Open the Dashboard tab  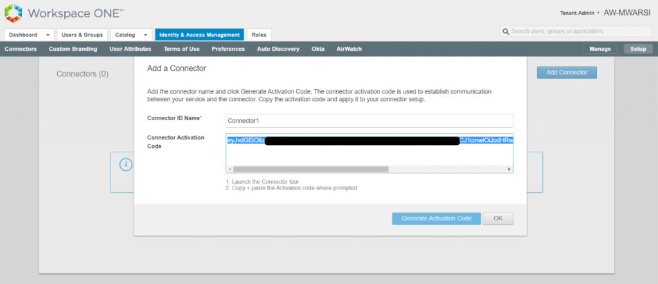pyautogui.click(x=30, y=35)
